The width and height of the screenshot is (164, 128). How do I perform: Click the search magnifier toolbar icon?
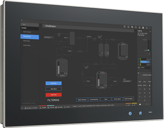coord(147,28)
